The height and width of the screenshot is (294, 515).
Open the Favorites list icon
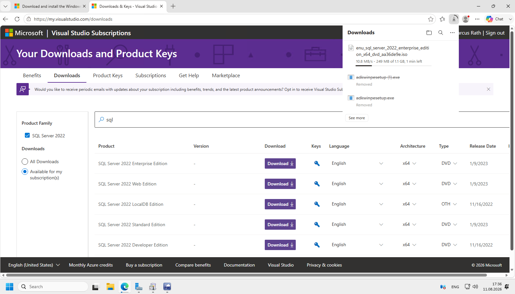[442, 19]
